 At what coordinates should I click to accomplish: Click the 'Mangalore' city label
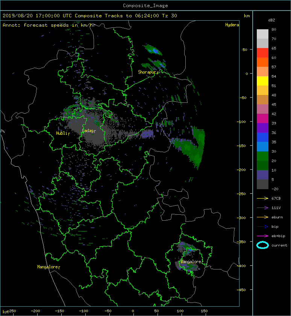pos(48,267)
